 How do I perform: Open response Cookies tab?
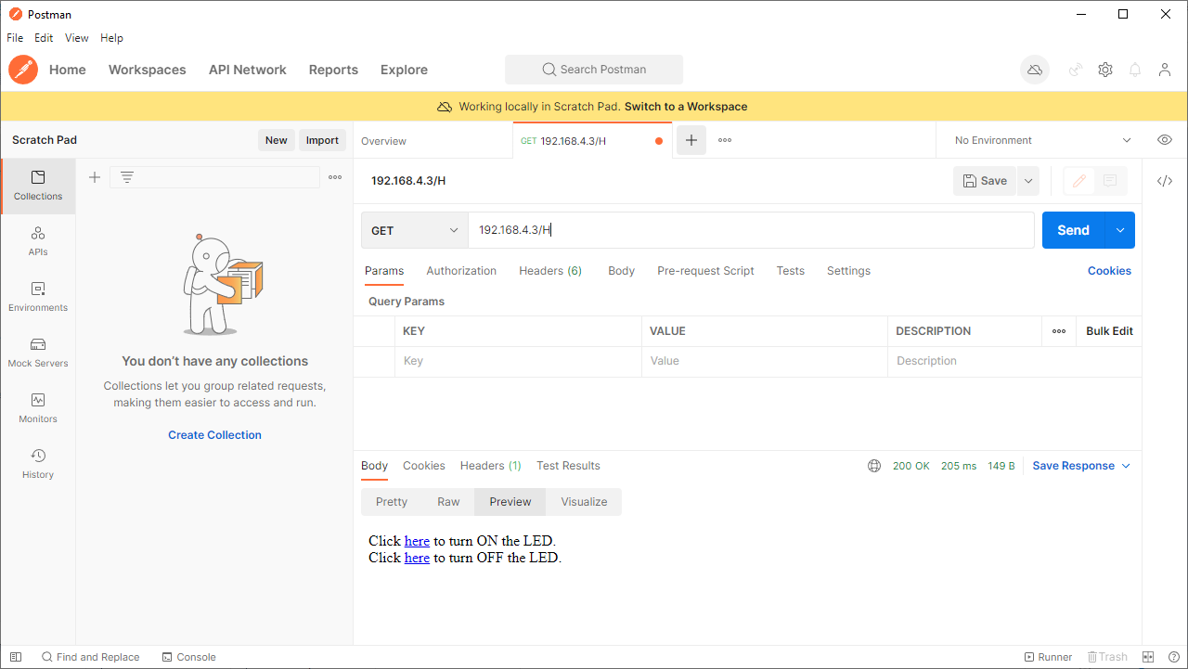[424, 466]
